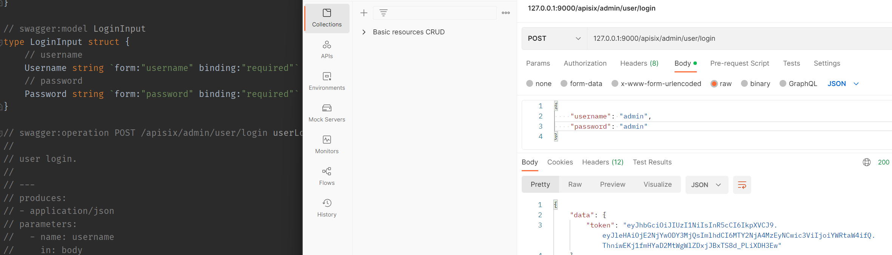Switch to the request Headers (8) tab
Viewport: 892px width, 255px height.
[x=639, y=63]
